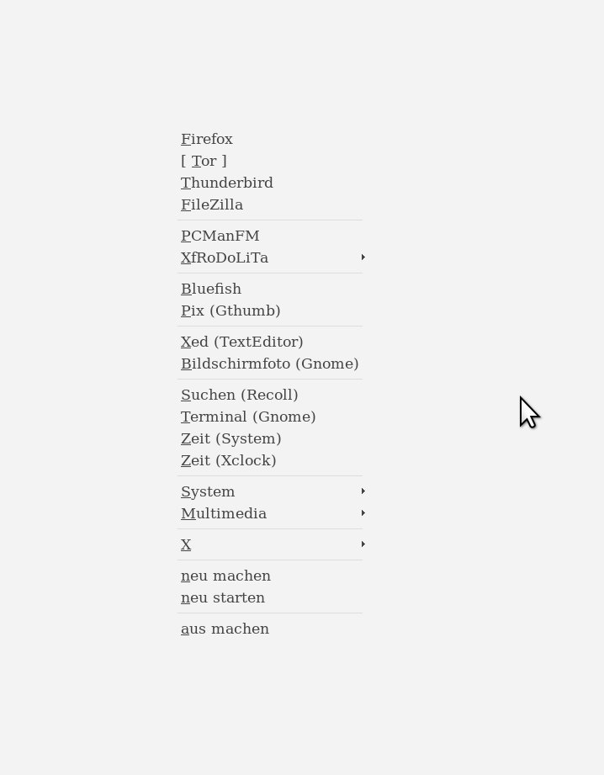Click aus machen to shut down
The height and width of the screenshot is (775, 604).
pos(225,629)
